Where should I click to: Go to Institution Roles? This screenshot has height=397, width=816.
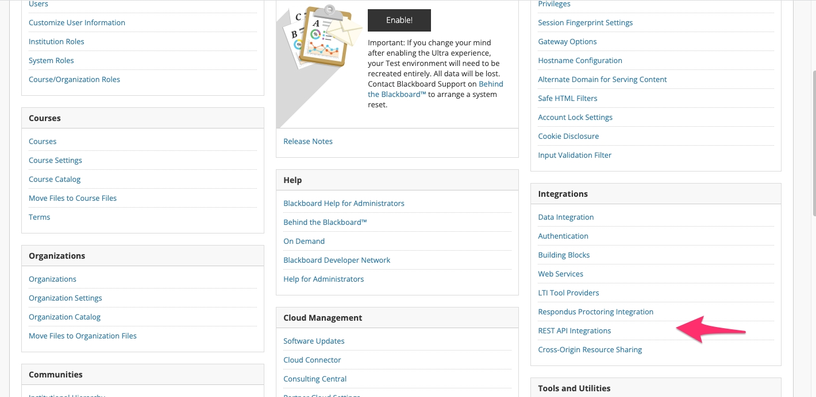56,41
